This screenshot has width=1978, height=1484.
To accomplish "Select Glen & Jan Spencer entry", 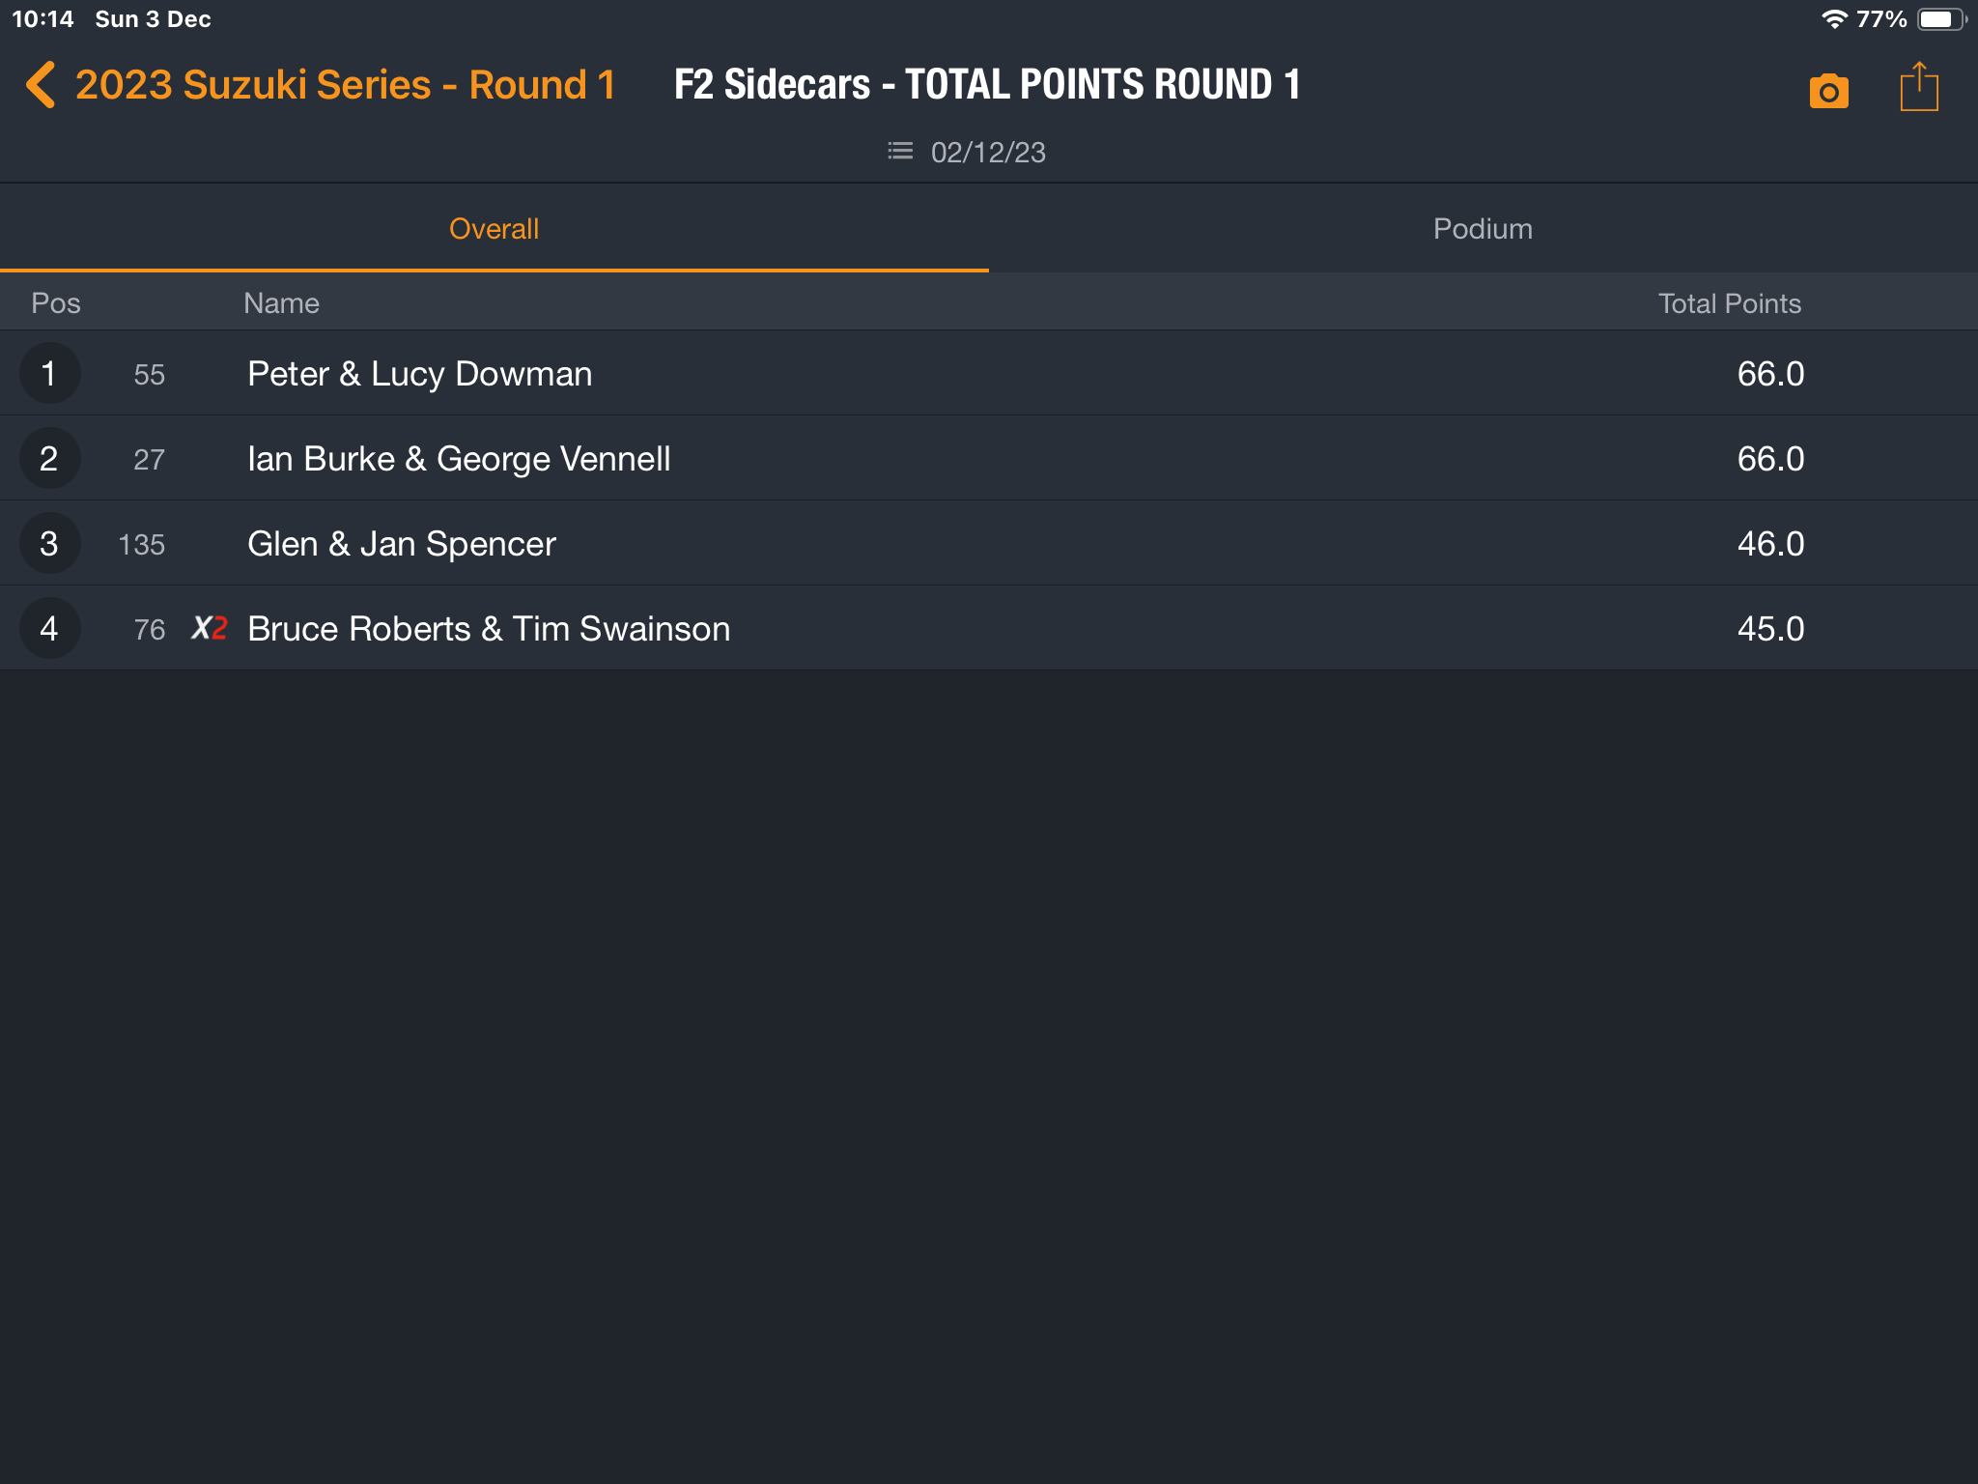I will tap(989, 544).
